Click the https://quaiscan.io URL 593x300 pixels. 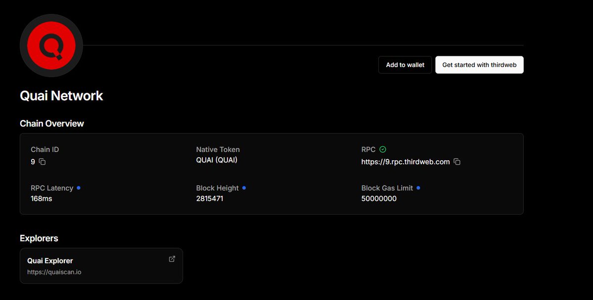[x=54, y=272]
